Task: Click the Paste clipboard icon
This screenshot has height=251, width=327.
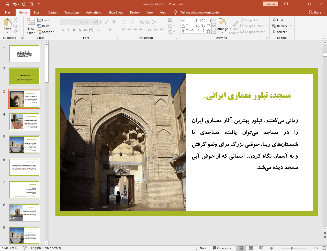Action: [7, 23]
